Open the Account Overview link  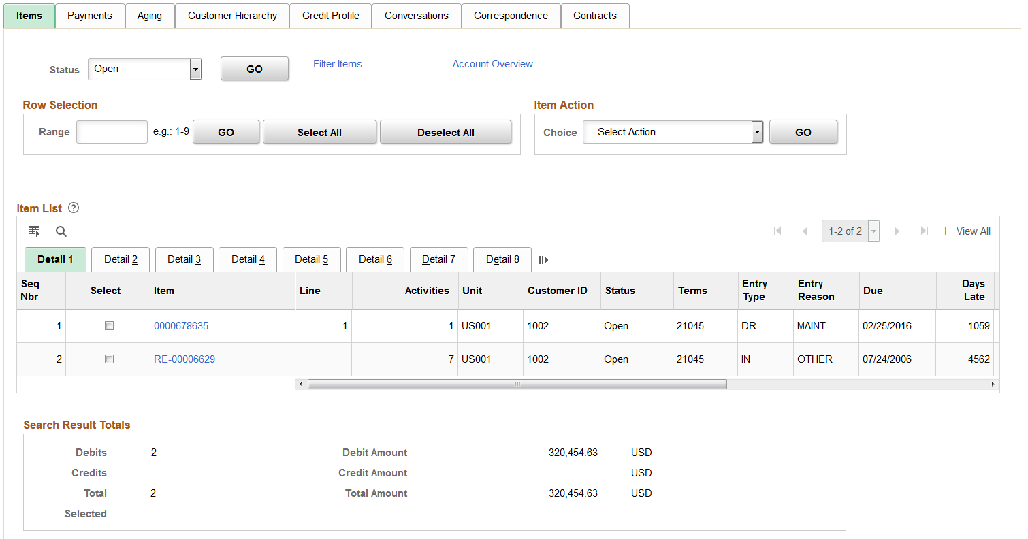(492, 64)
